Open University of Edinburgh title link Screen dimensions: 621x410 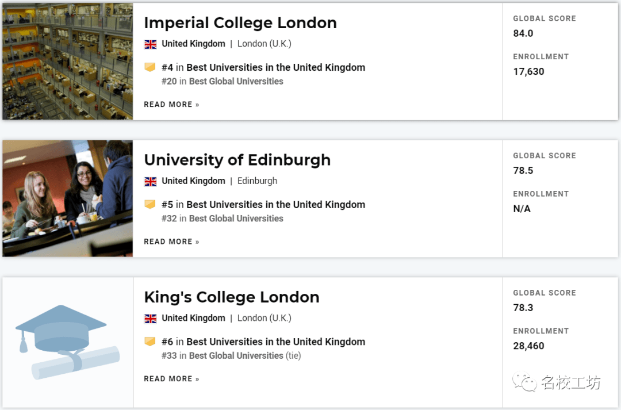pos(237,160)
